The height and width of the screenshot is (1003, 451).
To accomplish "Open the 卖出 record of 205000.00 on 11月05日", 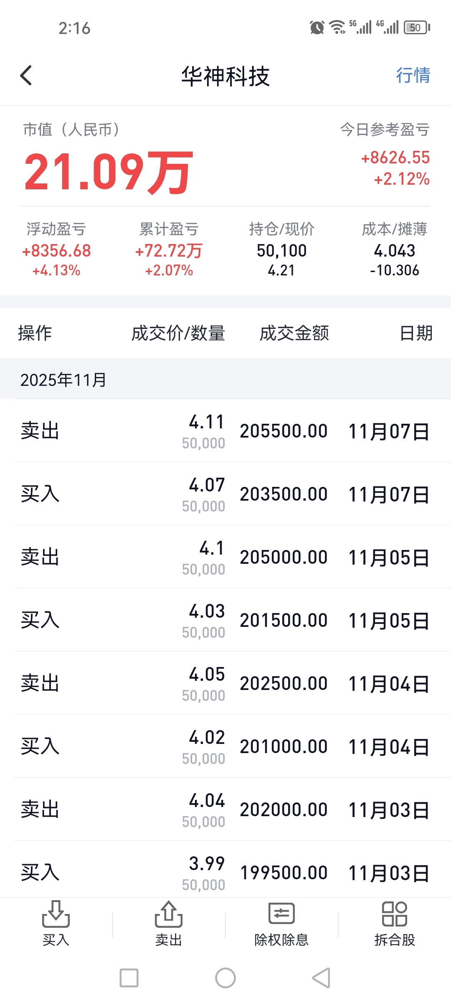I will tap(225, 557).
